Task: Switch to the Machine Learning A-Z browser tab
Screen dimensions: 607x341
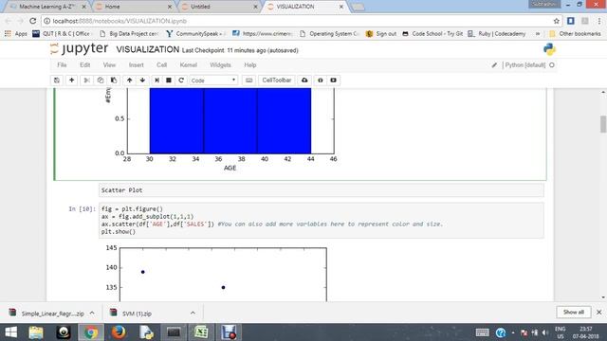Action: (x=46, y=7)
